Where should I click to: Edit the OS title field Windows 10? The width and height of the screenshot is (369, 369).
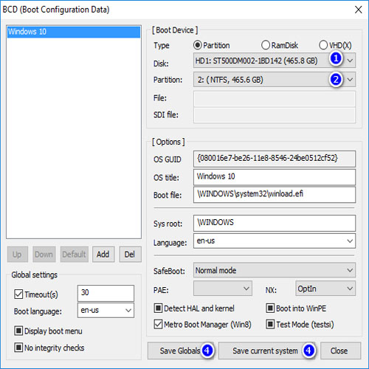click(275, 177)
